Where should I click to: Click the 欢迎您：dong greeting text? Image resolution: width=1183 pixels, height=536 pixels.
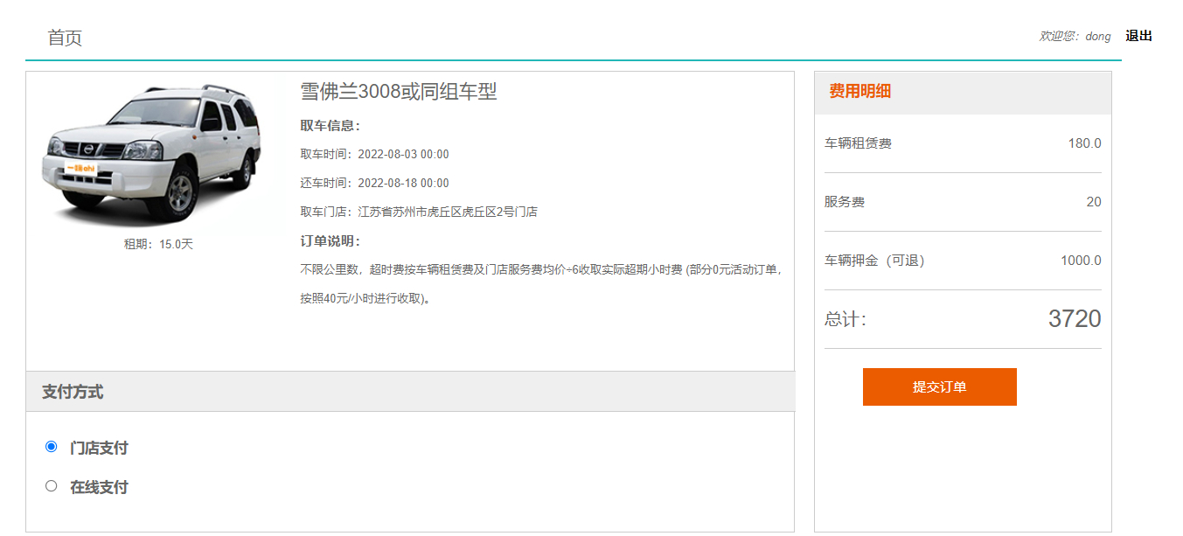coord(1075,37)
